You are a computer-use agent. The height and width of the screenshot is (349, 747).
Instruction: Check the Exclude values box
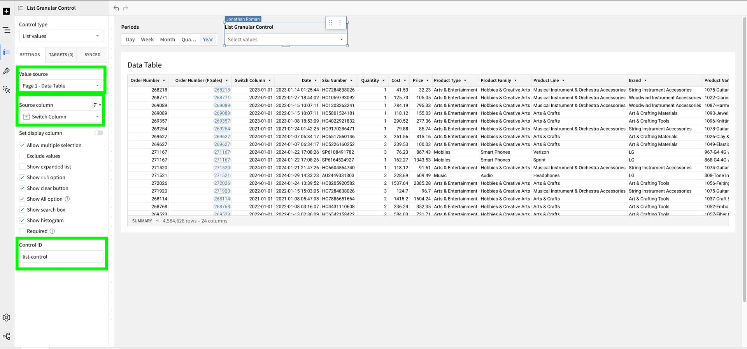[22, 156]
